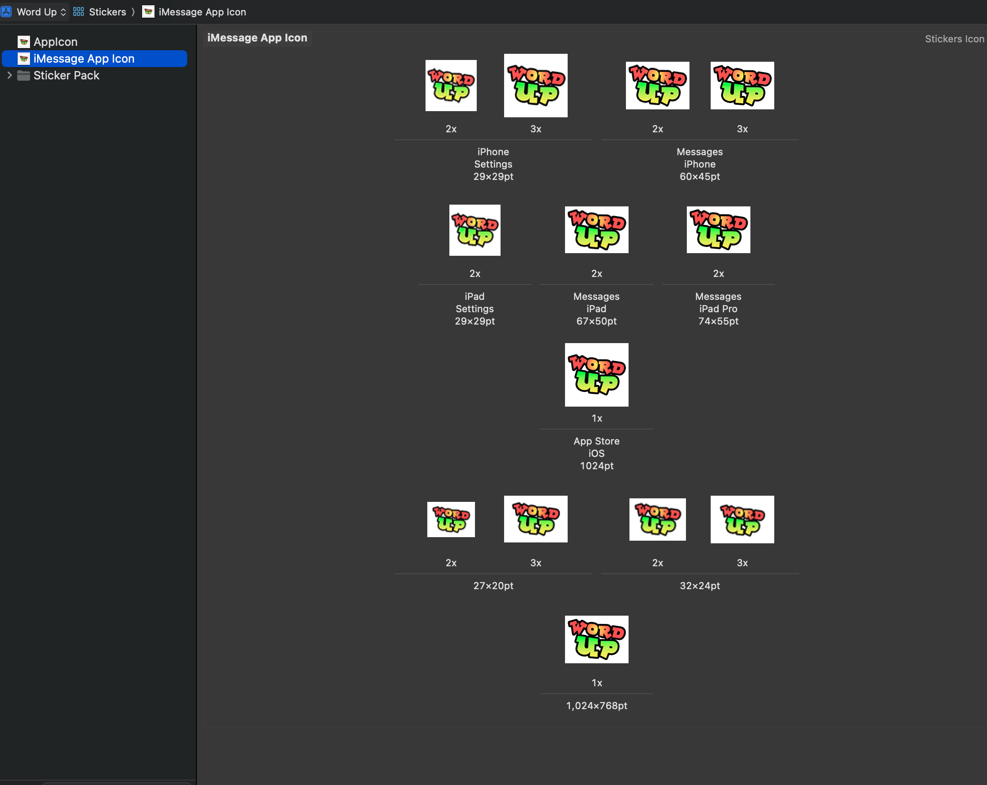Select iPhone Settings 29x29pt 2x icon slot
The height and width of the screenshot is (785, 987).
pyautogui.click(x=451, y=86)
